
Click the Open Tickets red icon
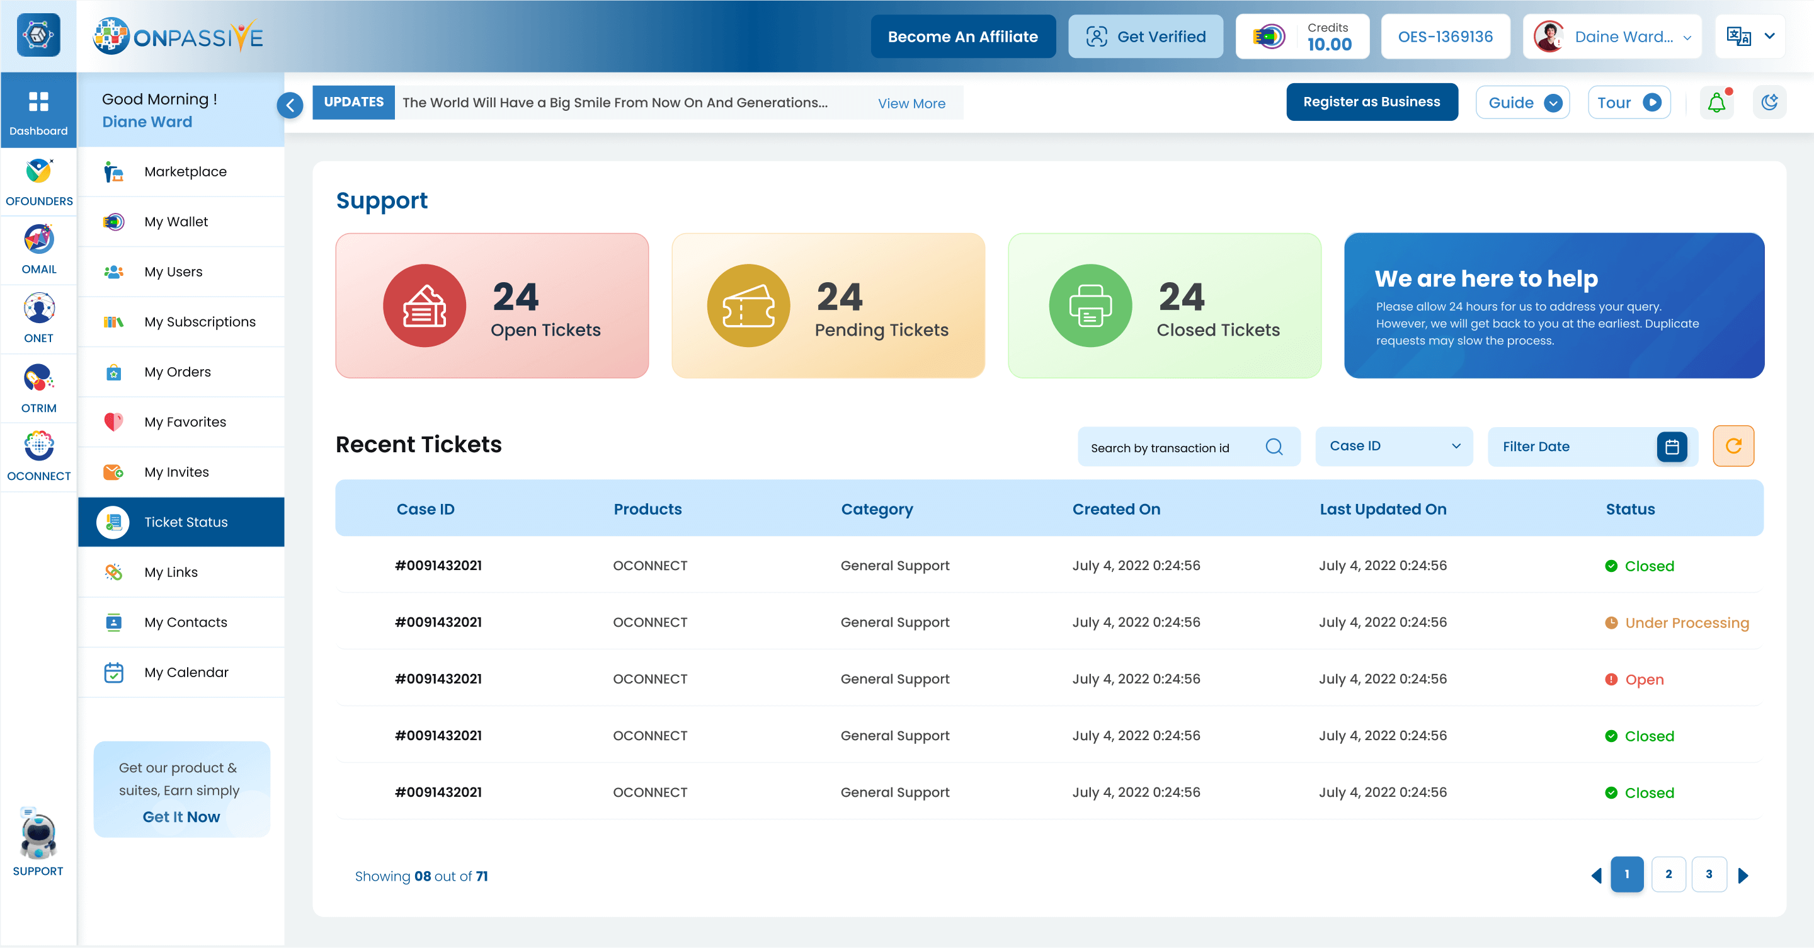pos(424,306)
